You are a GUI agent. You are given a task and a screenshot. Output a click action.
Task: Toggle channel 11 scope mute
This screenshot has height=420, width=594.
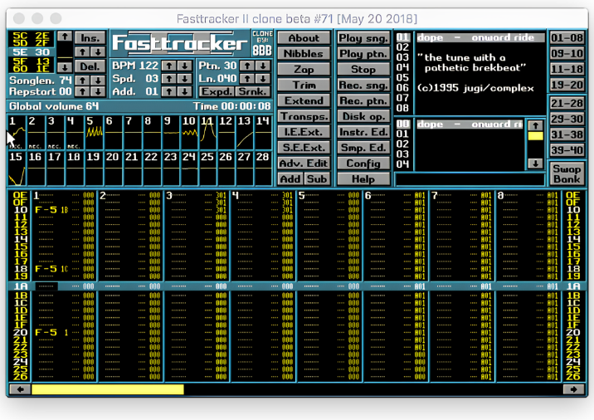click(208, 132)
